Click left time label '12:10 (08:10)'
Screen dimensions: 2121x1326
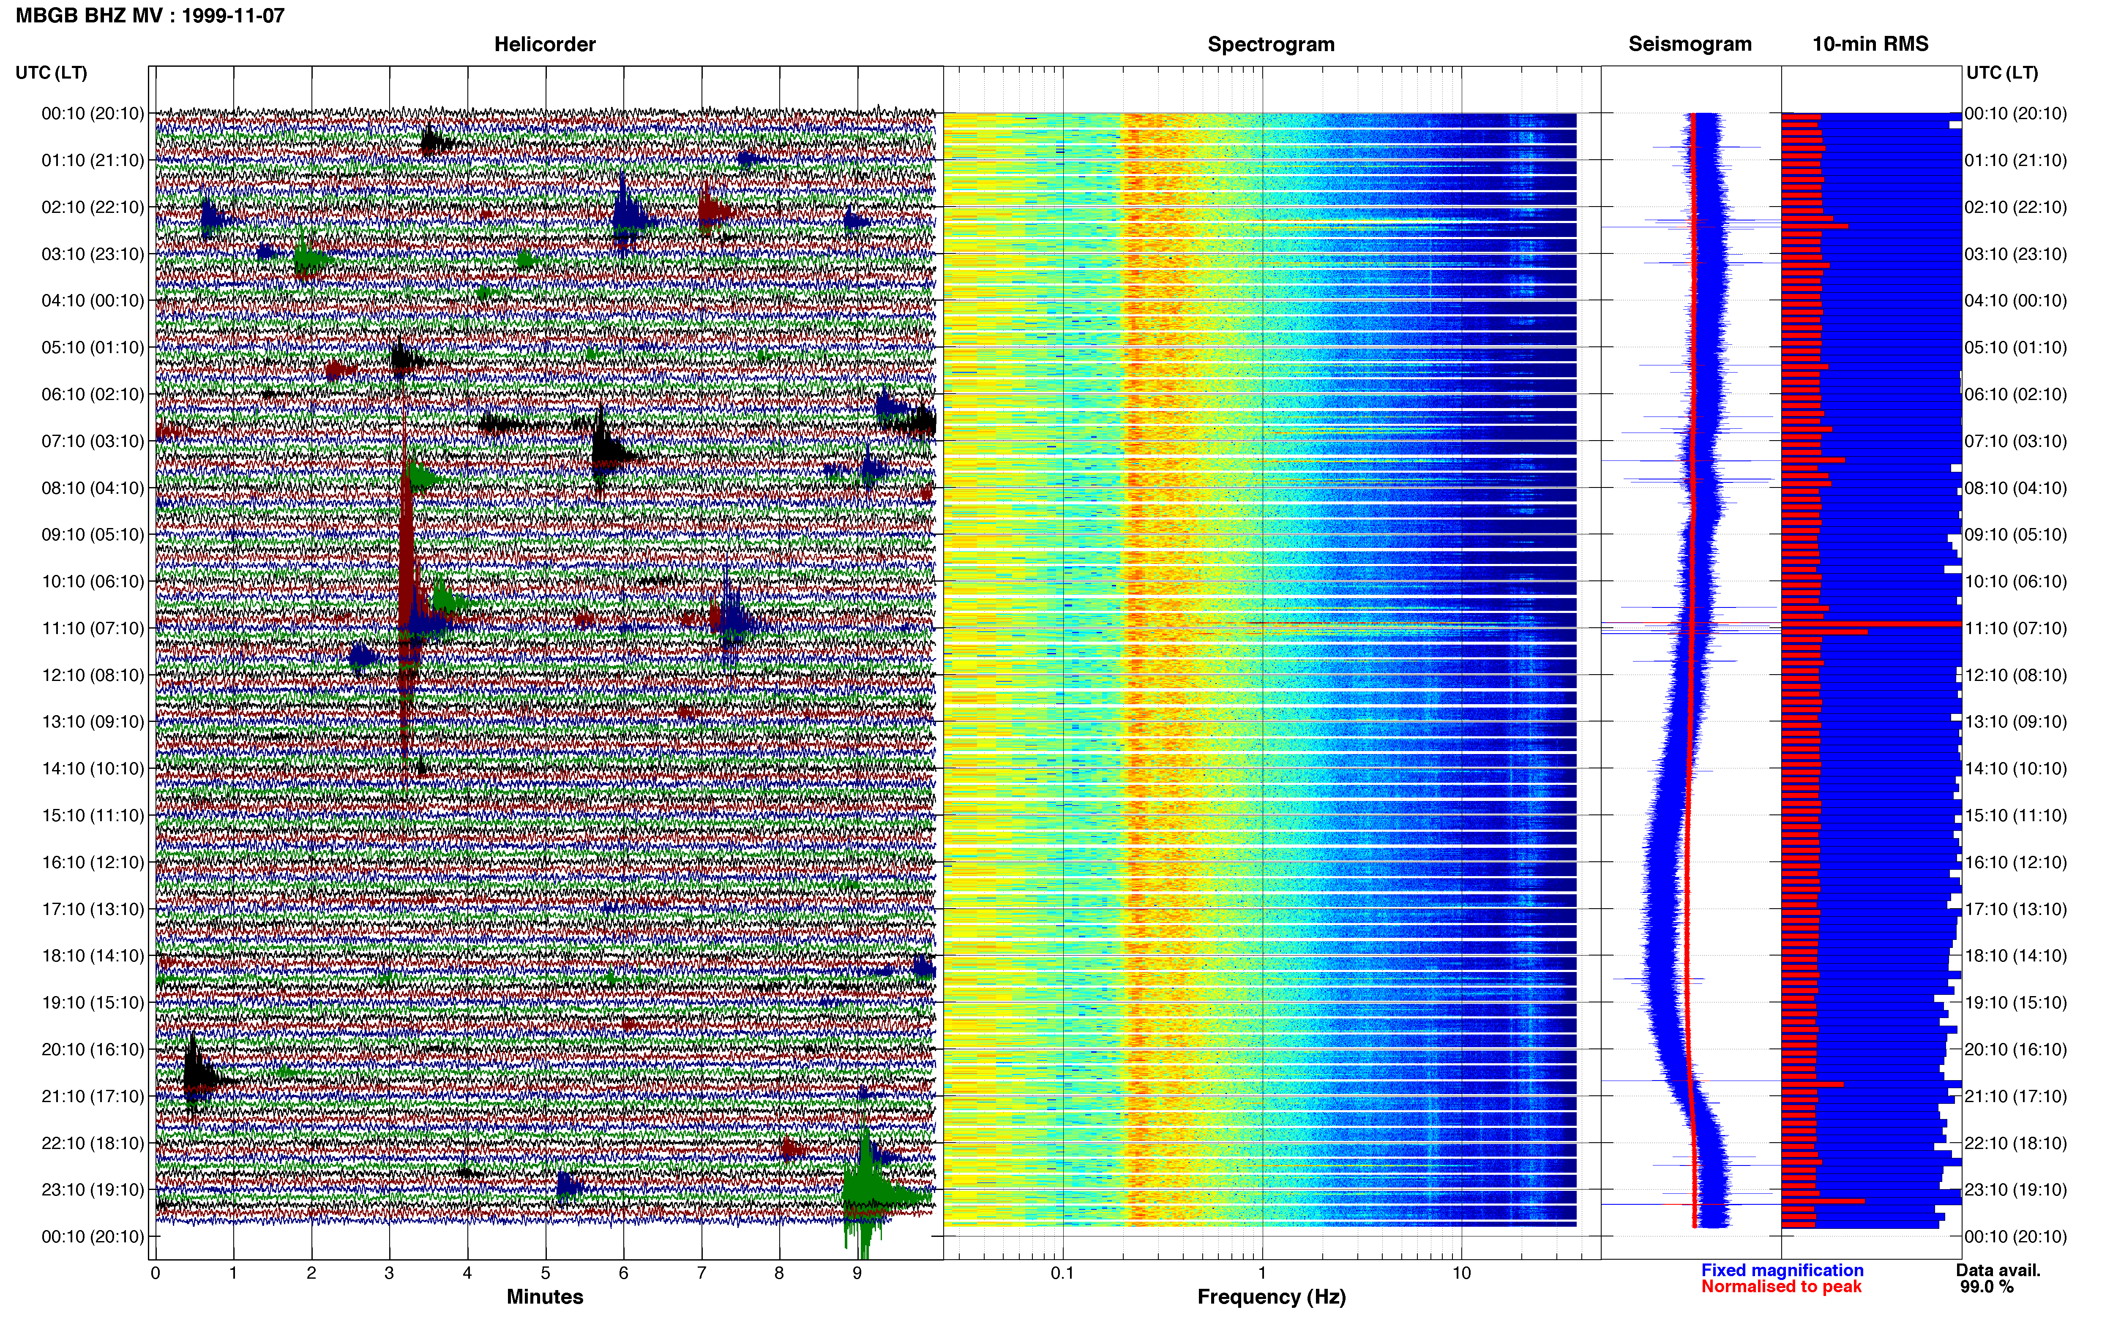[x=93, y=675]
